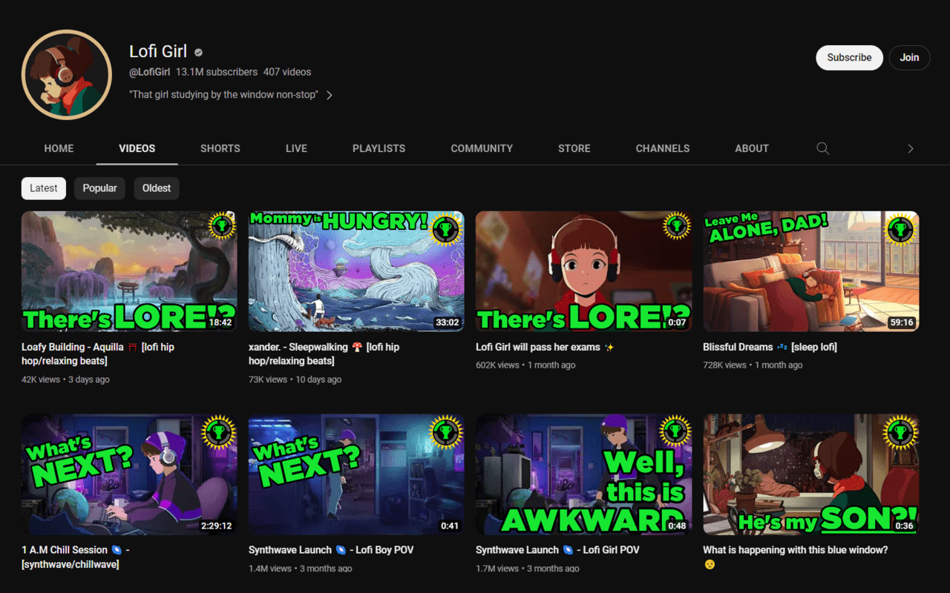Open the Synthwave Launch Lofi Boy POV thumbnail

(x=356, y=474)
